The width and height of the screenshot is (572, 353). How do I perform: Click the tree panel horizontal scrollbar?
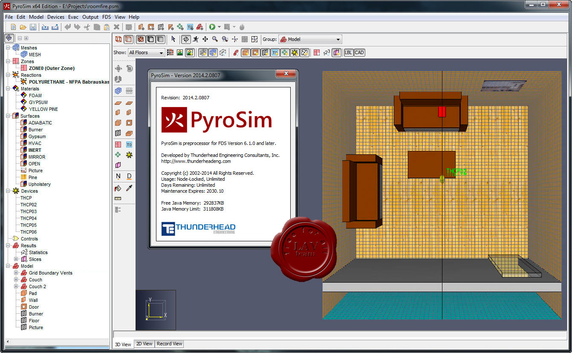57,341
